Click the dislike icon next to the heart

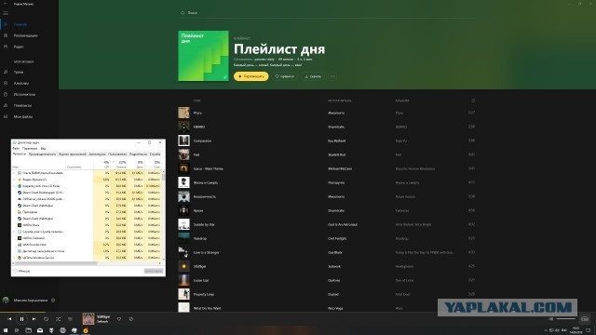pyautogui.click(x=130, y=319)
